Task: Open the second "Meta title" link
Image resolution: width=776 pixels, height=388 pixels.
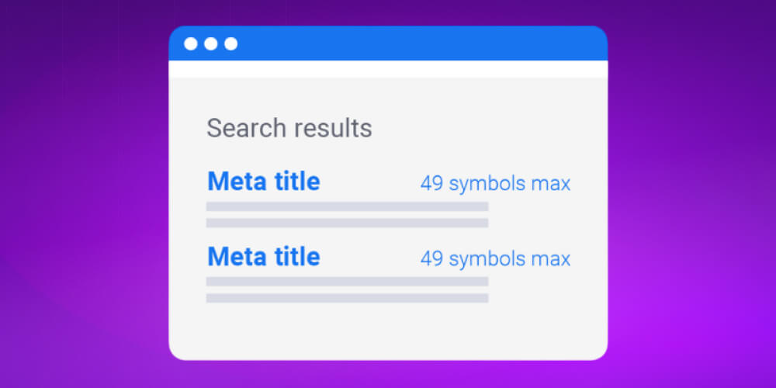Action: 263,257
